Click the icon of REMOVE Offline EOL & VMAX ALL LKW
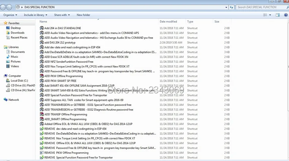Image resolution: width=289 pixels, height=161 pixels. click(x=42, y=143)
